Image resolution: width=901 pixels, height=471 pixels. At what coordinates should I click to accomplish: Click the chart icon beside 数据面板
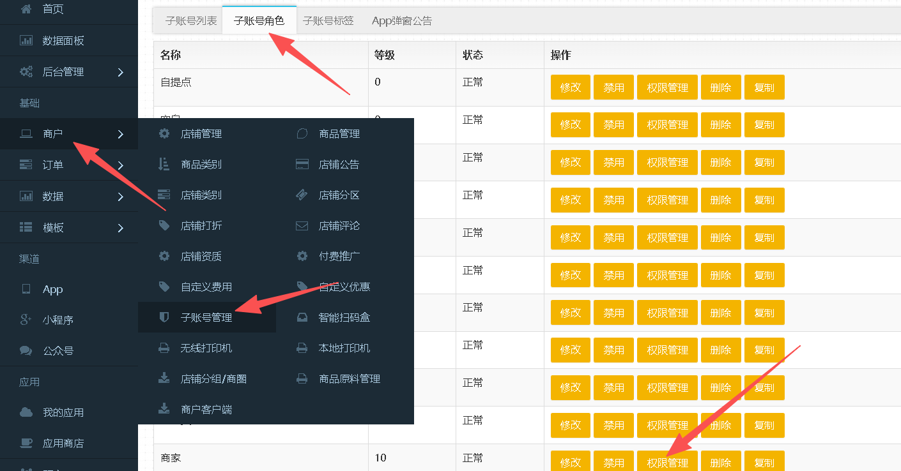point(26,41)
